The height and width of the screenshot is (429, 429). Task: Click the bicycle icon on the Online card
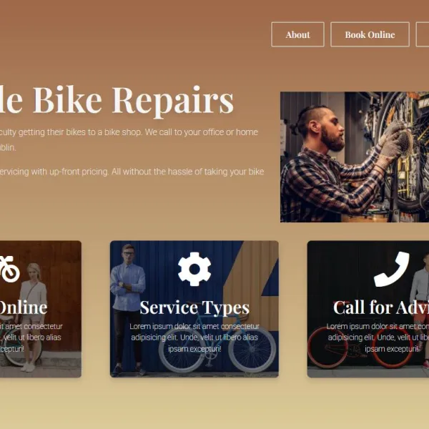point(9,270)
